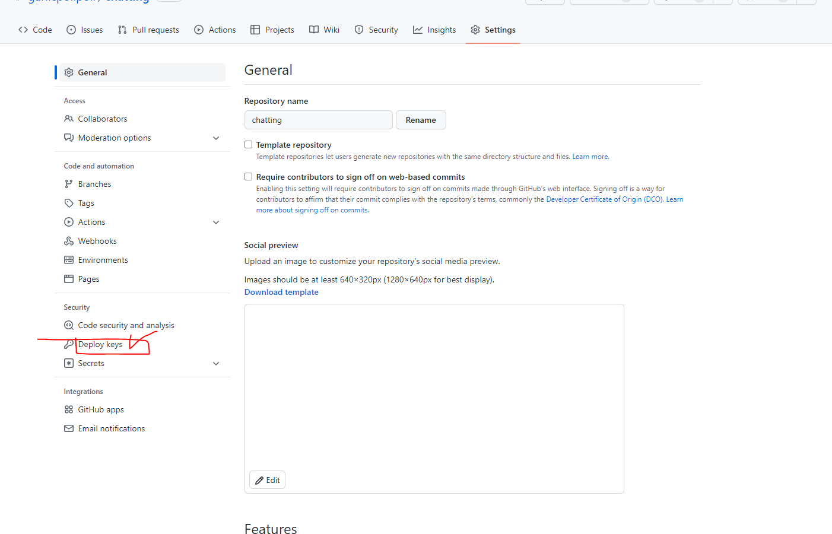Click the sidebar Actions play icon
Screen dimensions: 832x534
pyautogui.click(x=69, y=222)
